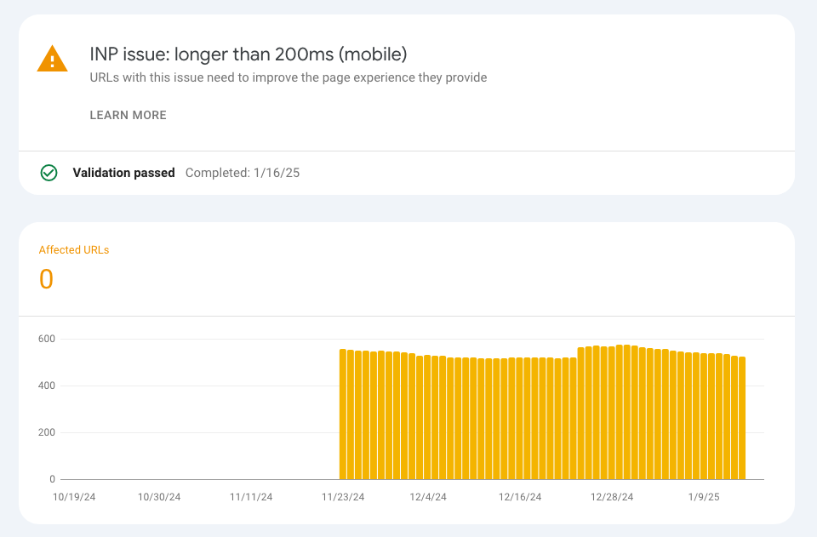
Task: Click the 11/11/24 date axis label
Action: pyautogui.click(x=252, y=497)
